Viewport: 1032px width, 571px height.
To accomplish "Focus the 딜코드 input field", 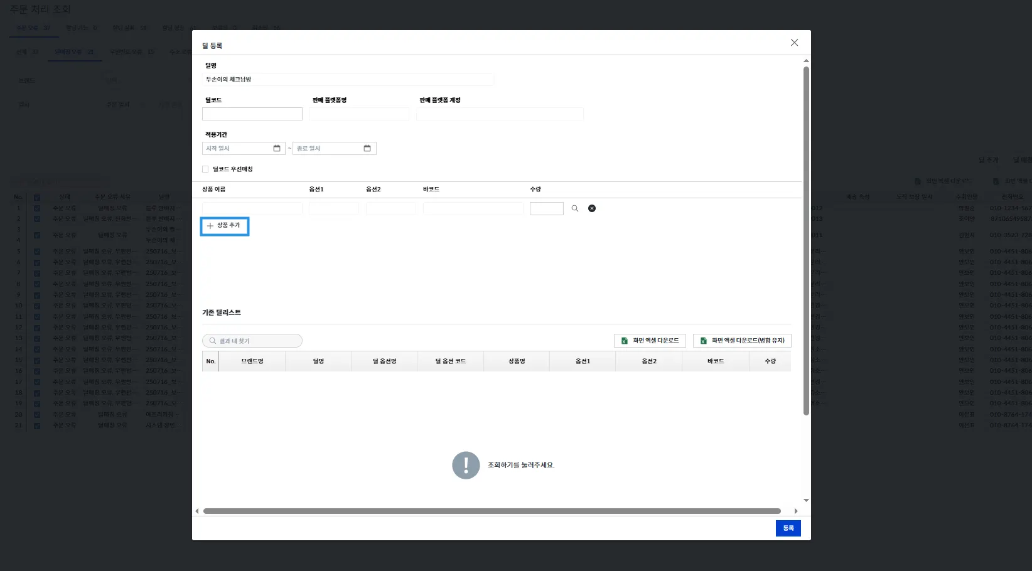I will click(x=252, y=114).
